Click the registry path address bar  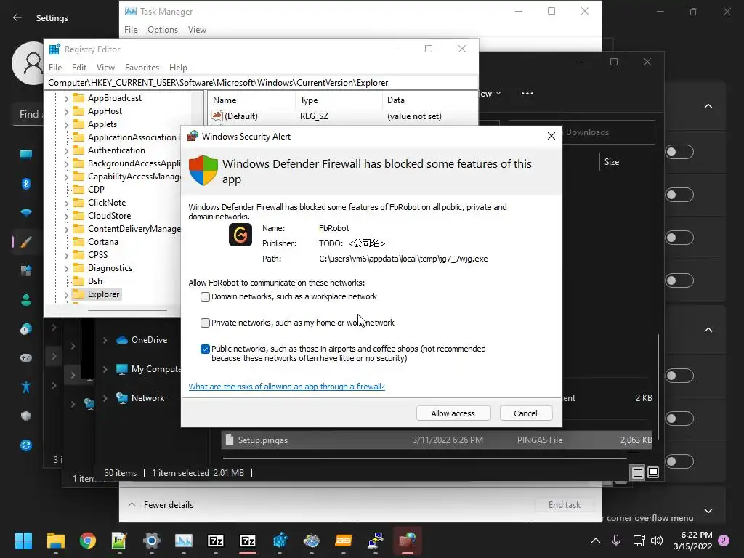[x=261, y=83]
